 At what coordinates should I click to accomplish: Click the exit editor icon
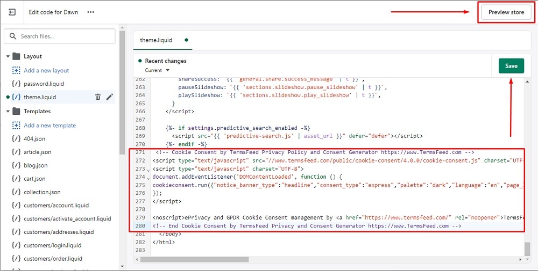pos(12,12)
